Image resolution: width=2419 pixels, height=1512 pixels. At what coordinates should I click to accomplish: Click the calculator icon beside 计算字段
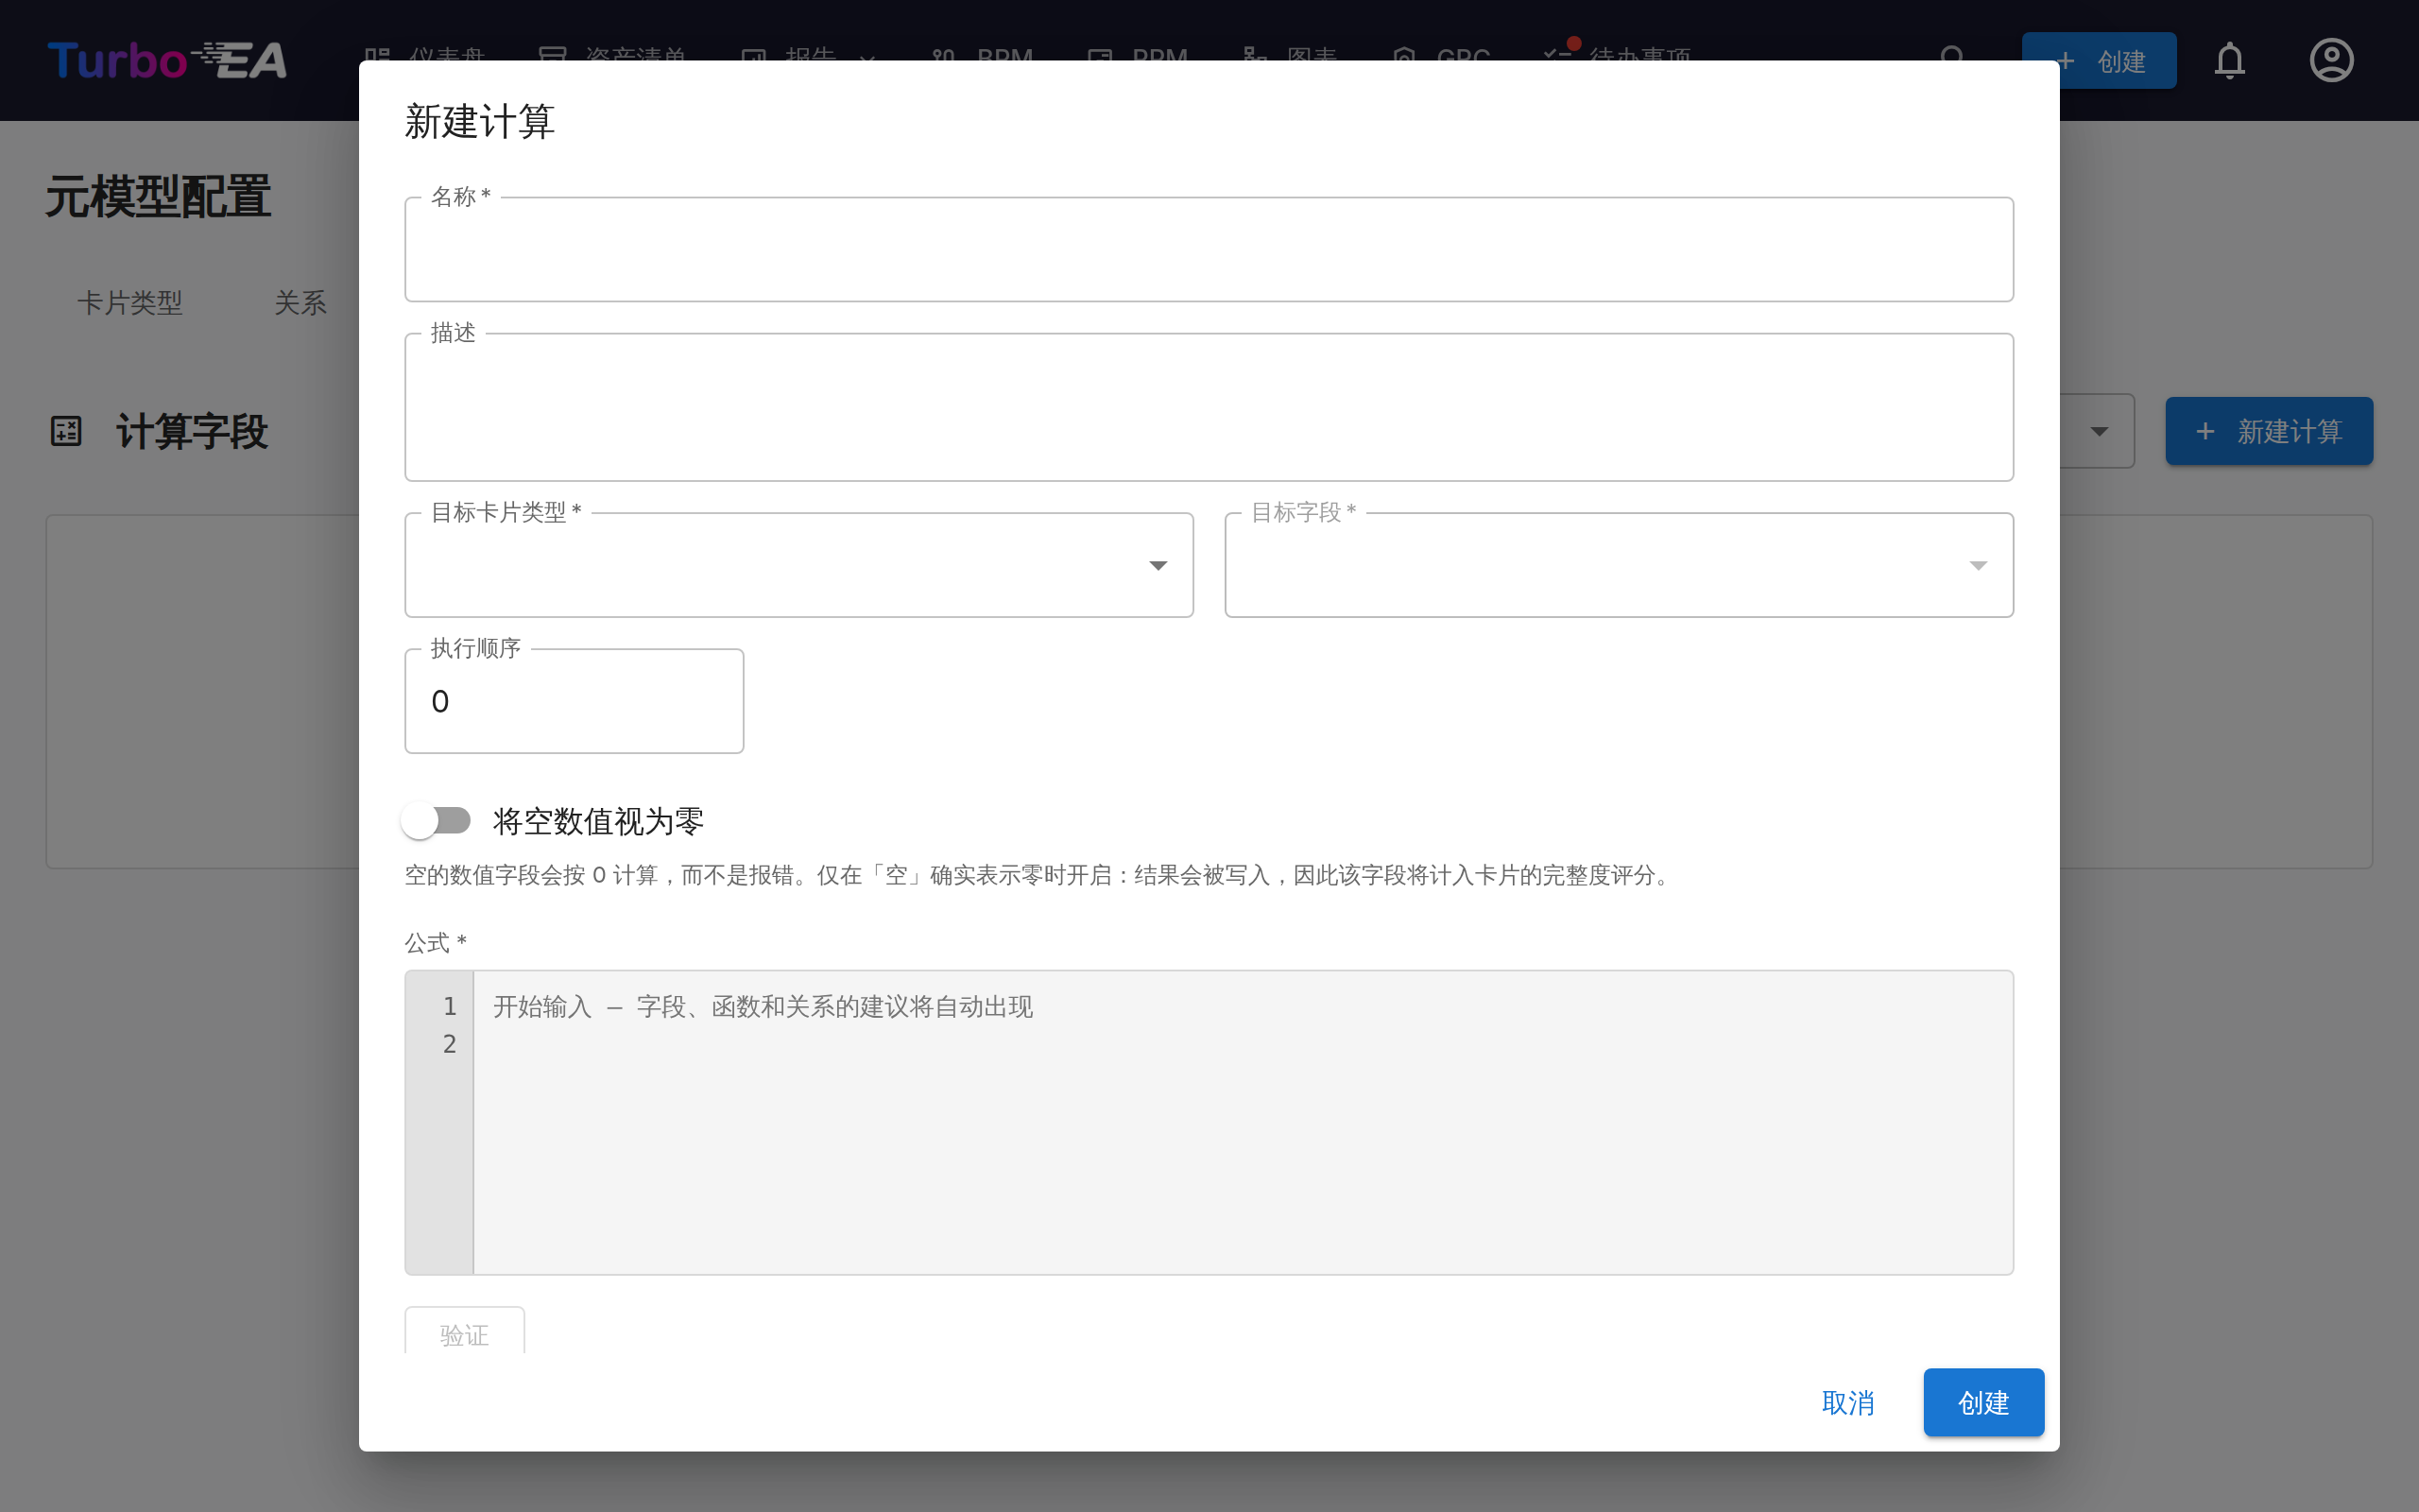66,431
